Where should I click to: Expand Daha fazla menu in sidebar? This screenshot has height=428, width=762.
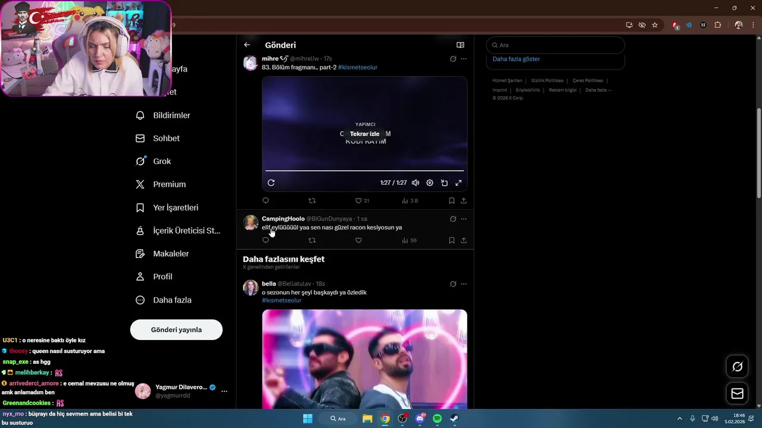click(163, 300)
